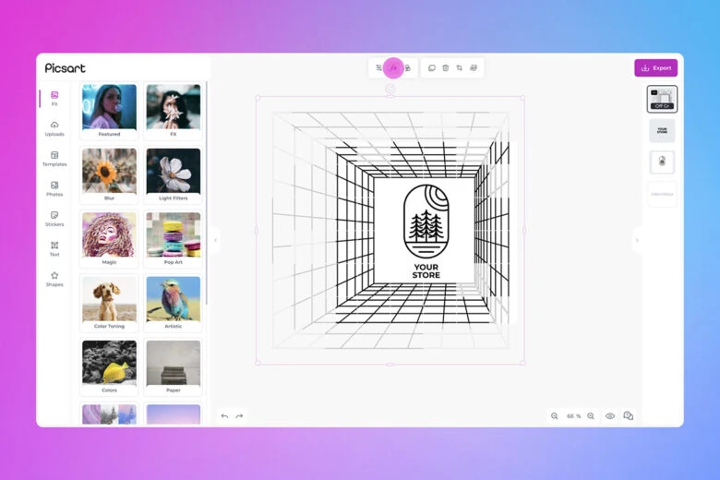Select the YOUR STORE layer thumbnail
The height and width of the screenshot is (480, 720).
click(x=662, y=130)
